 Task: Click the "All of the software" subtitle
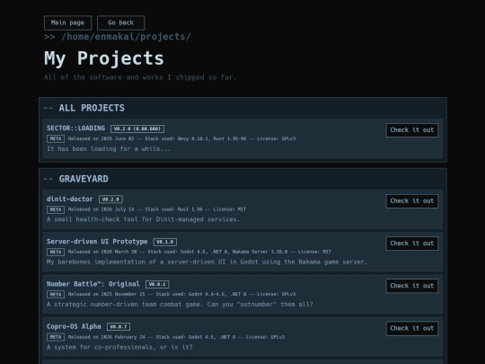point(140,77)
